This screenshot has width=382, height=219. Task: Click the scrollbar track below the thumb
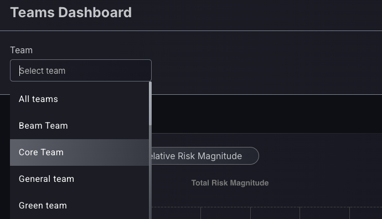coord(151,172)
